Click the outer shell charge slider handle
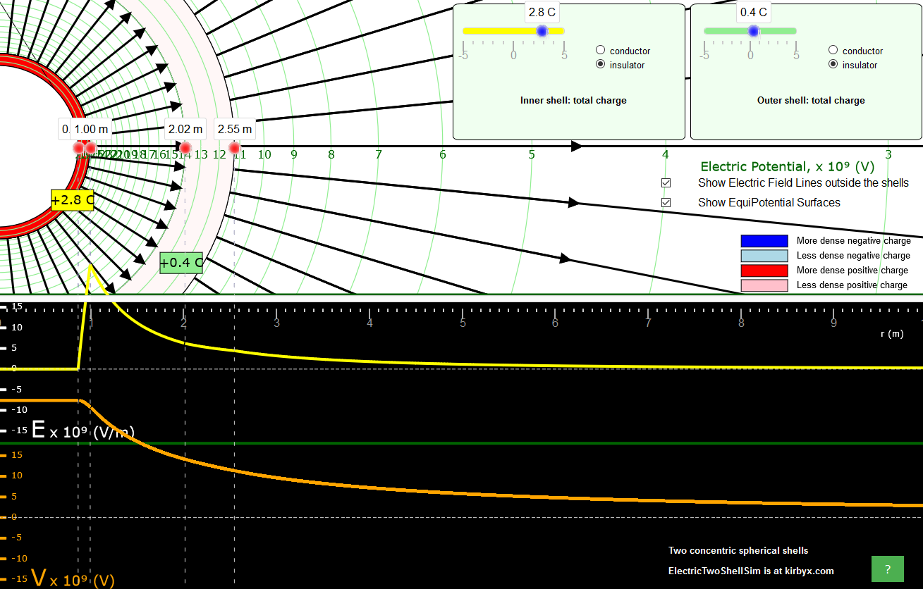This screenshot has height=589, width=923. (x=753, y=31)
